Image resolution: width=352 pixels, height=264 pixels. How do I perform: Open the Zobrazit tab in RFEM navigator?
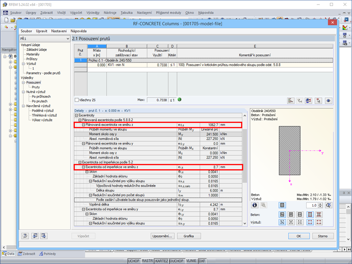[x=27, y=254]
